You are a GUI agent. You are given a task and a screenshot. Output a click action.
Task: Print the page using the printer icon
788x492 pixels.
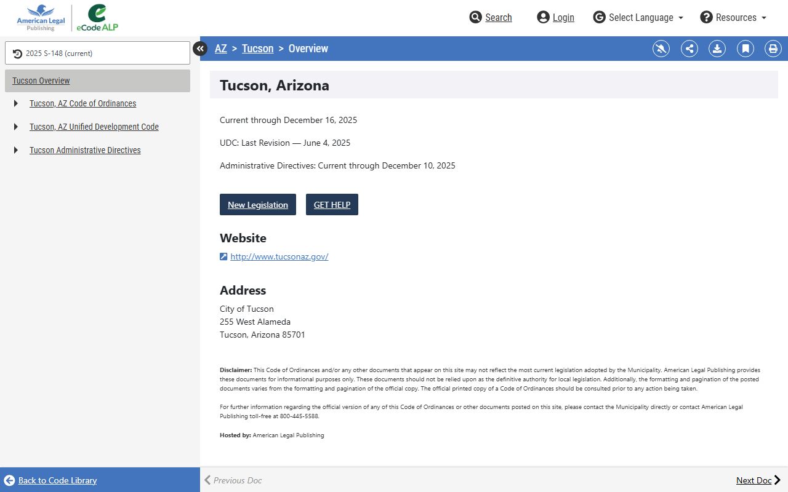point(773,49)
